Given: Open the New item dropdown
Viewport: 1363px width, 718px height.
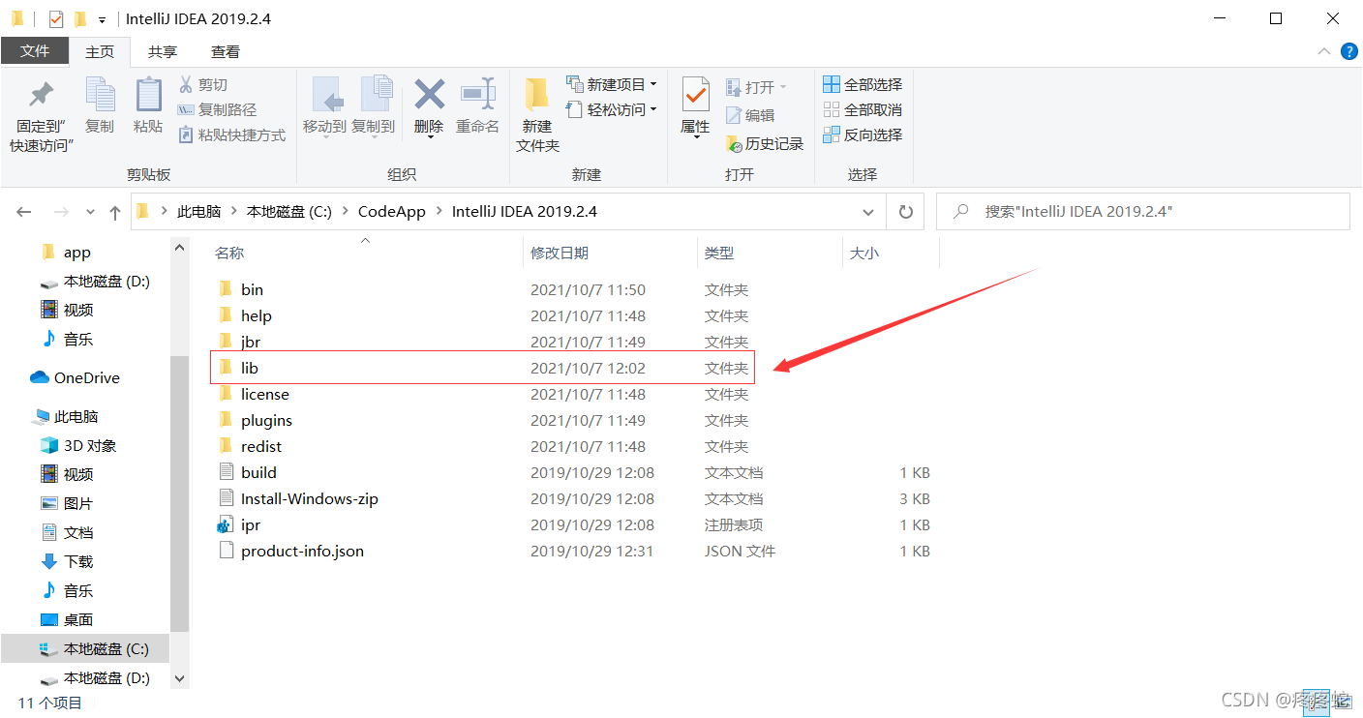Looking at the screenshot, I should point(612,84).
